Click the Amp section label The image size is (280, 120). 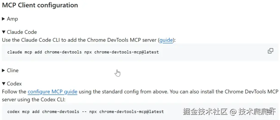coord(12,19)
